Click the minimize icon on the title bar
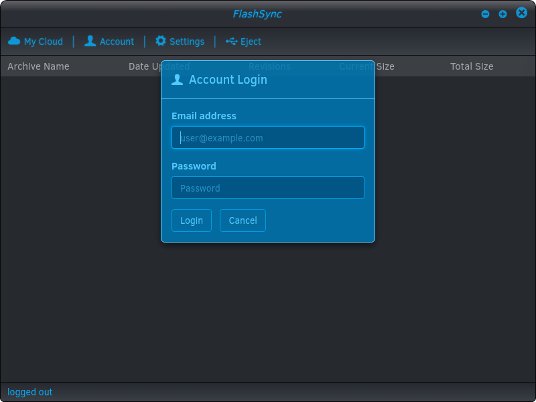The image size is (536, 402). 484,13
